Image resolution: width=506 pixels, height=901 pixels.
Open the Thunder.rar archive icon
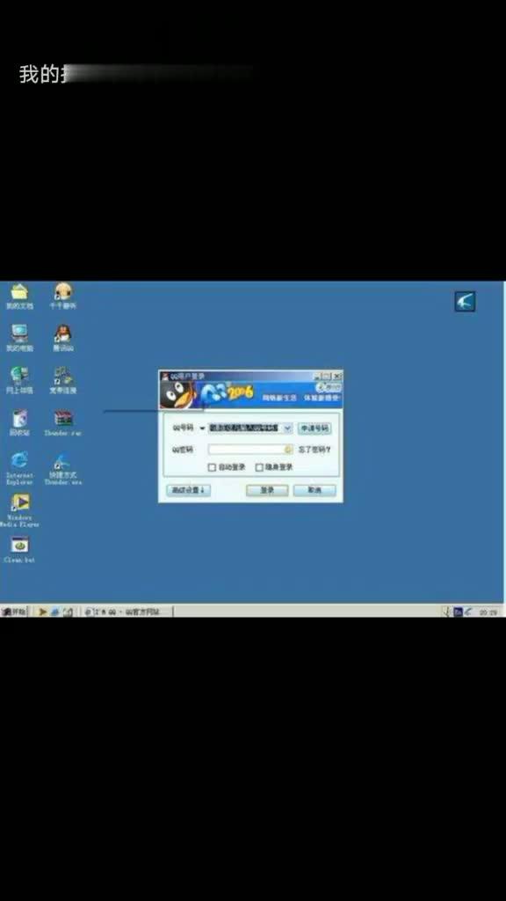coord(63,422)
